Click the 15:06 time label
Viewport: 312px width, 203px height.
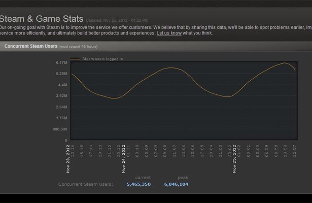(193, 151)
